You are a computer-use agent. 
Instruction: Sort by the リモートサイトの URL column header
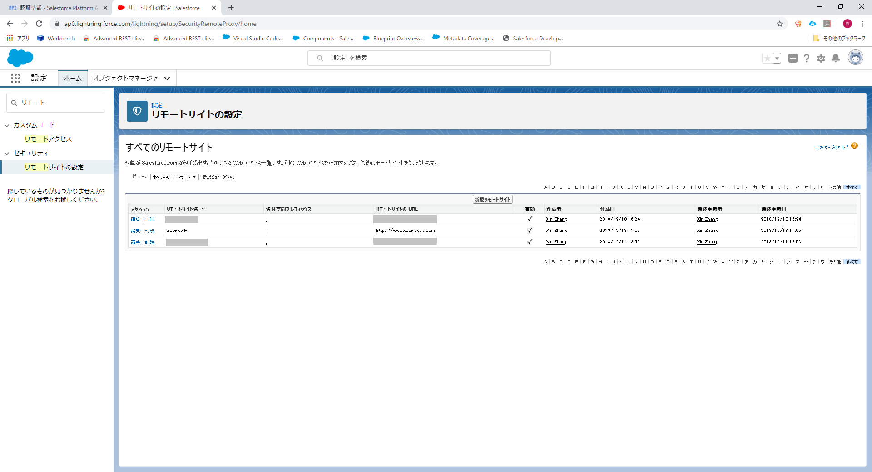(x=396, y=209)
